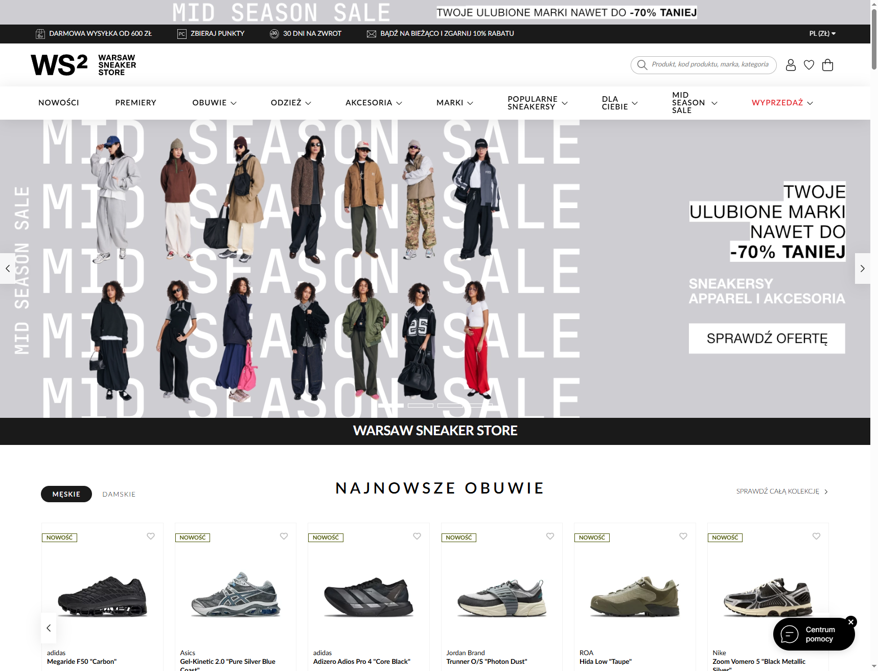The width and height of the screenshot is (878, 671).
Task: Expand the MID SEASON SALE menu
Action: [x=695, y=103]
